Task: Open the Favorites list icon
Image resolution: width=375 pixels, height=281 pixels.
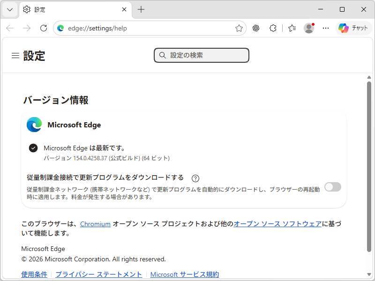Action: coord(292,28)
